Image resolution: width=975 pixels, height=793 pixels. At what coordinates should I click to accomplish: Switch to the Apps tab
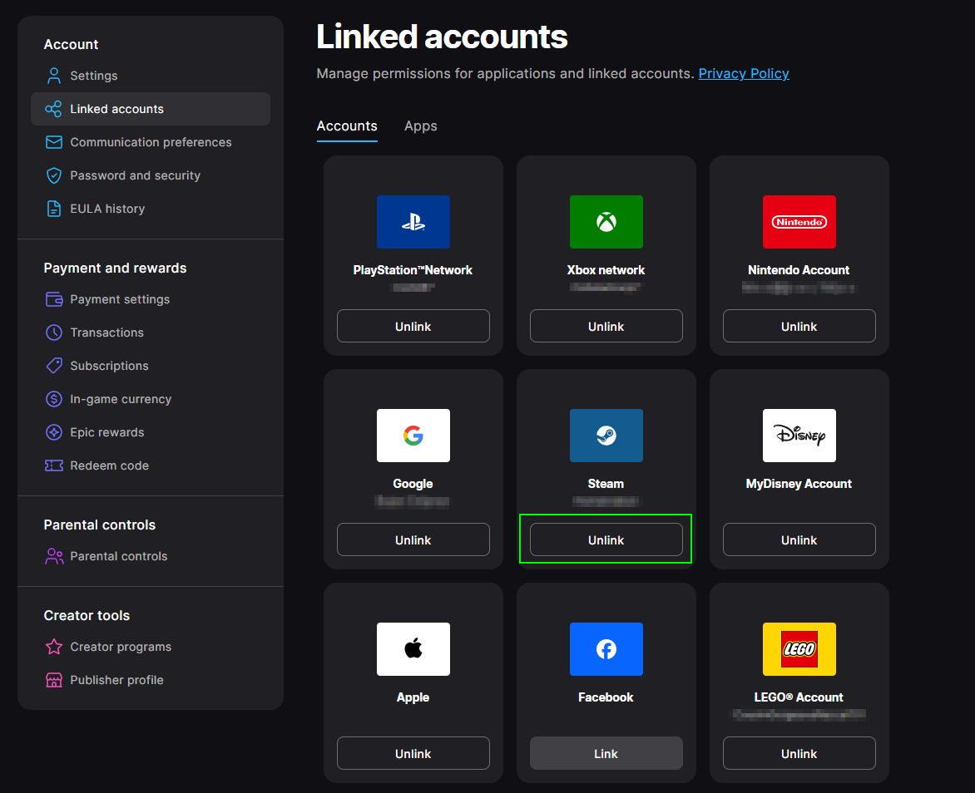tap(420, 126)
